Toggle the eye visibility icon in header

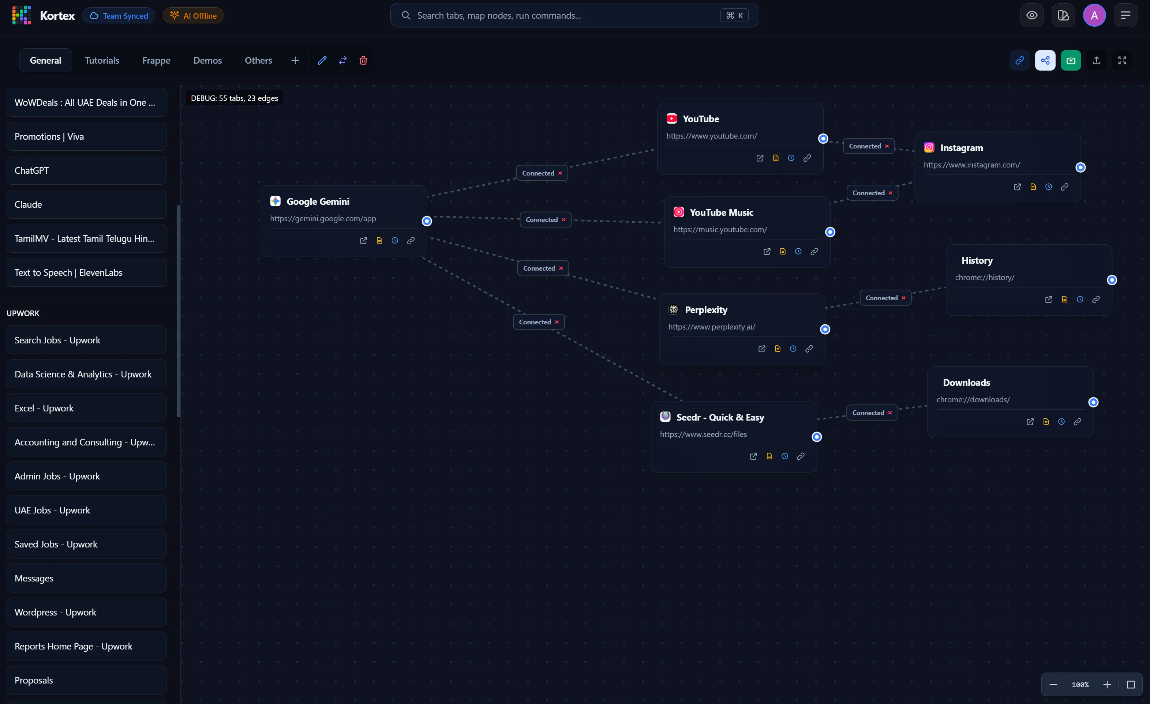pyautogui.click(x=1032, y=15)
